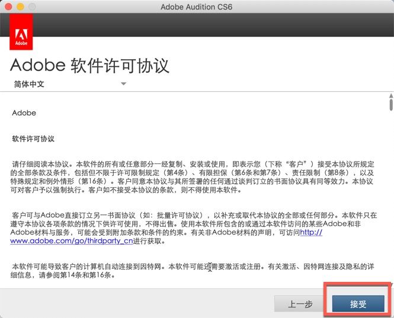
Task: Click the paragraph beginning 请仔细阅读本协议
Action: pyautogui.click(x=193, y=177)
